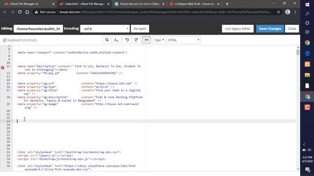Viewport: 314px width, 176px height.
Task: Click the Not secure warning indicator
Action: (x=45, y=12)
